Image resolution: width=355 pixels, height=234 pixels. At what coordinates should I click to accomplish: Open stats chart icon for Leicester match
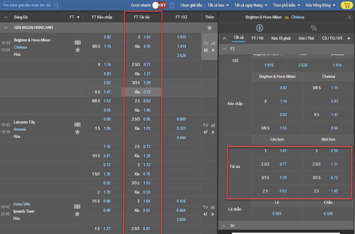click(213, 125)
